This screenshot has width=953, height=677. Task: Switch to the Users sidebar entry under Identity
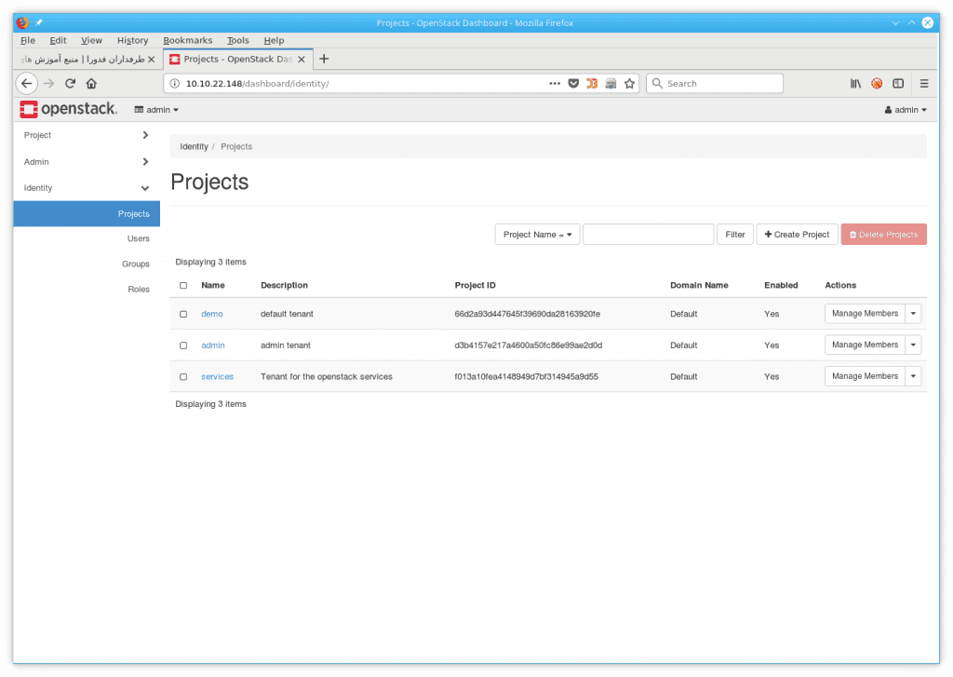point(138,238)
